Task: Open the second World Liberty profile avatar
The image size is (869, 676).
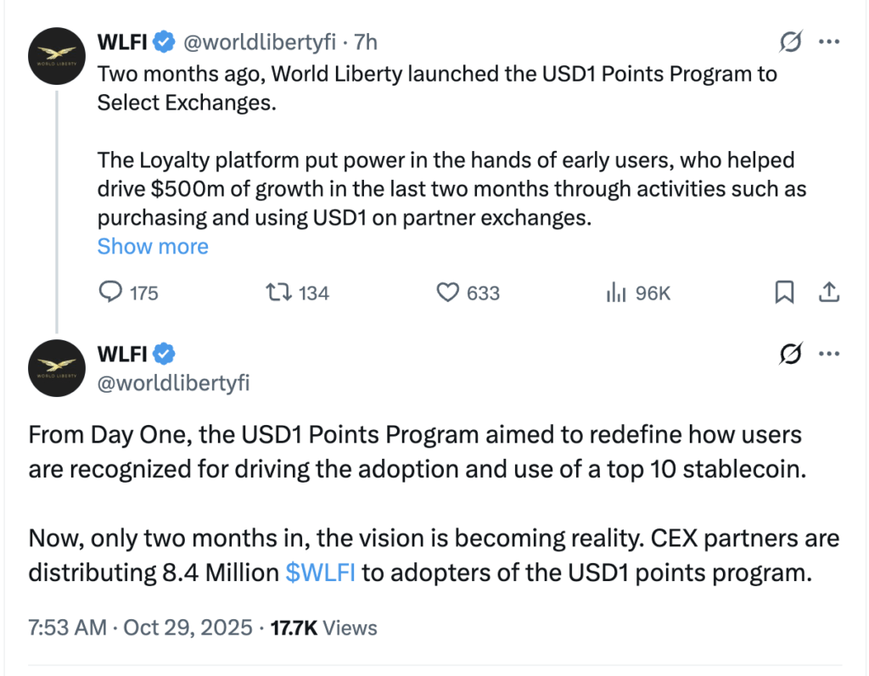Action: click(56, 368)
